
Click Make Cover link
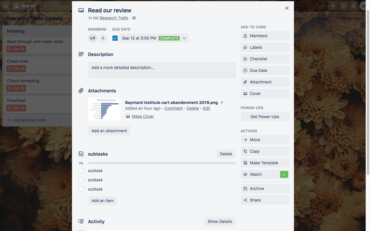coord(143,116)
